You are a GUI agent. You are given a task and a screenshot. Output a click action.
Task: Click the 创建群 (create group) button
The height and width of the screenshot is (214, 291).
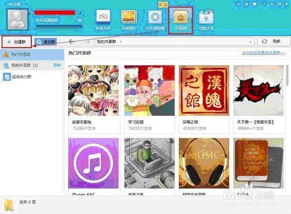pyautogui.click(x=17, y=42)
